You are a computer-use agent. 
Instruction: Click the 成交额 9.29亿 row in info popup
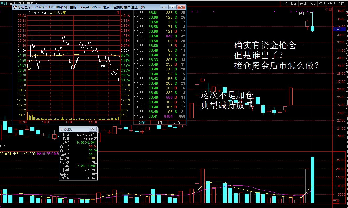(78, 162)
